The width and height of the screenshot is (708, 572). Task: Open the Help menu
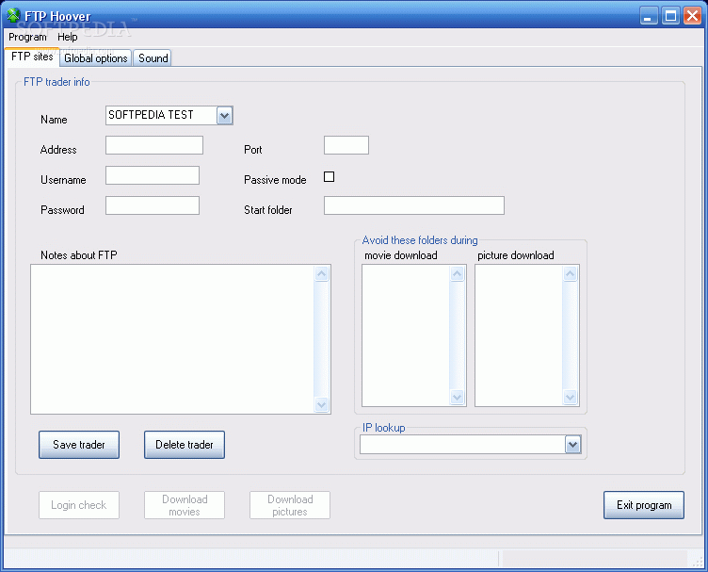click(67, 37)
